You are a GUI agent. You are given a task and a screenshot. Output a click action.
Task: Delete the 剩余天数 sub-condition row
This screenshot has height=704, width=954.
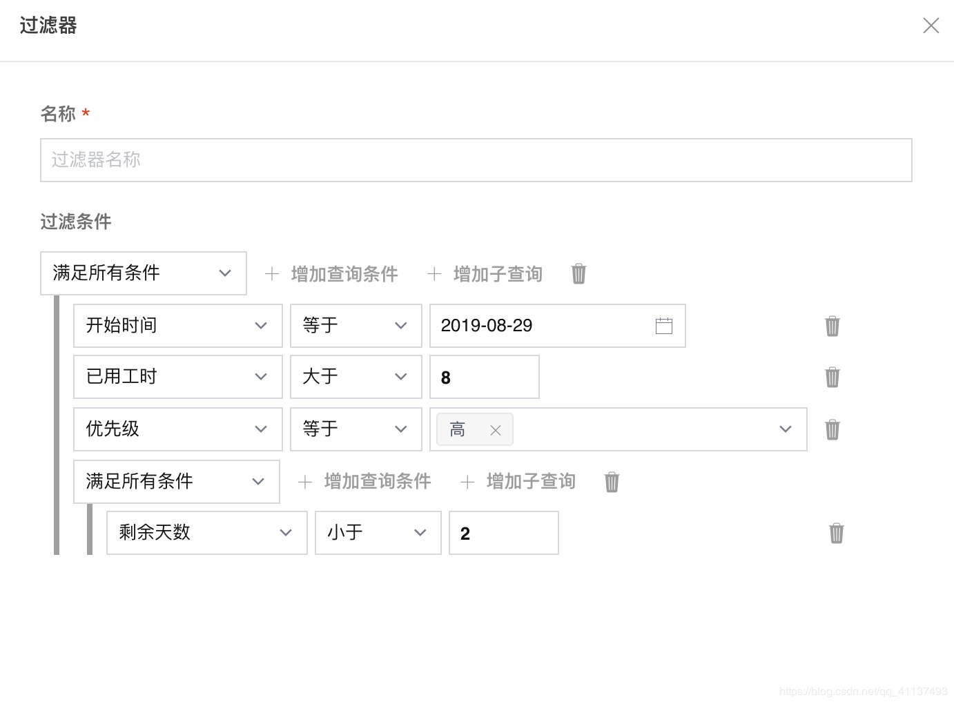pyautogui.click(x=837, y=533)
